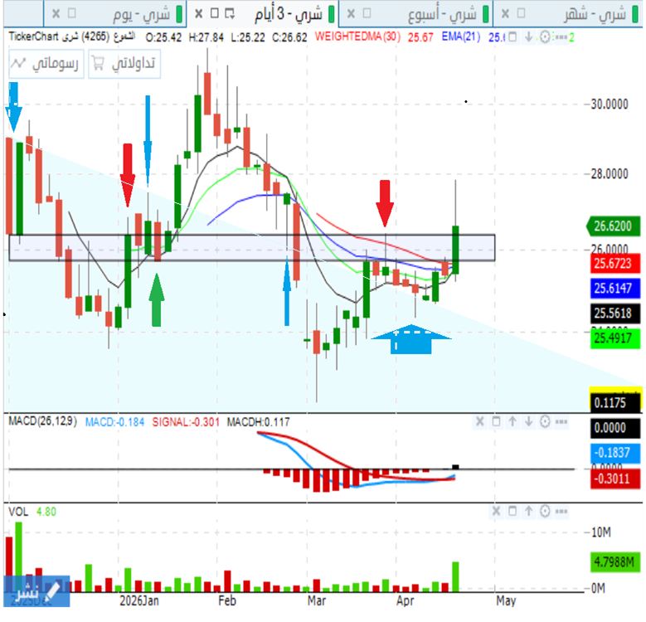
Task: Click the WEIGHTEDMA(30) indicator label
Action: coord(357,37)
